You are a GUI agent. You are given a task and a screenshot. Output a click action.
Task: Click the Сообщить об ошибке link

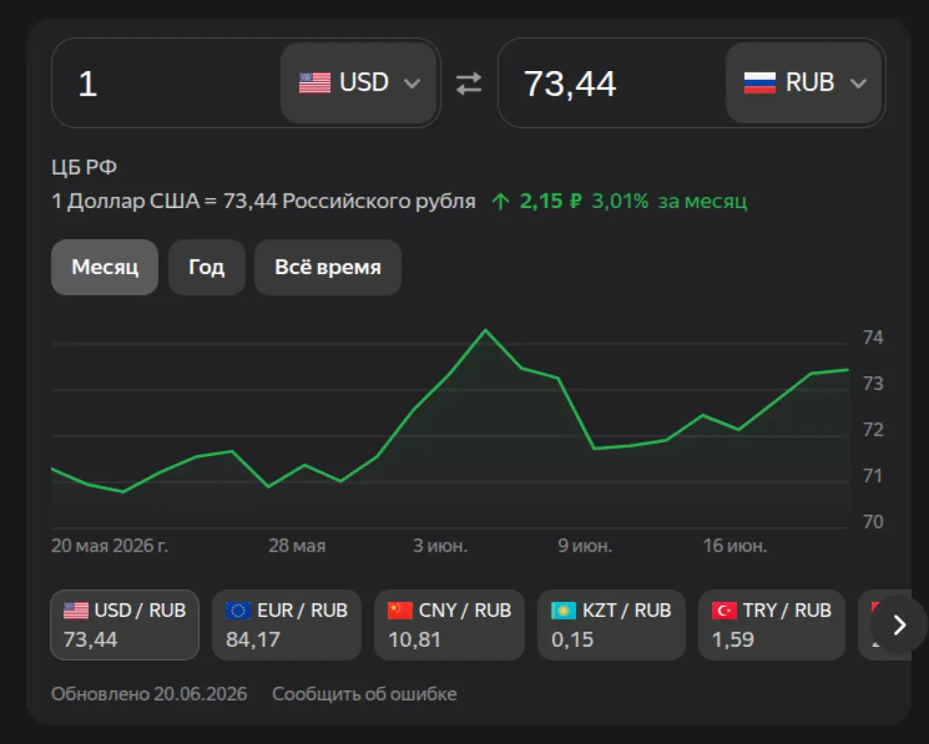point(364,694)
